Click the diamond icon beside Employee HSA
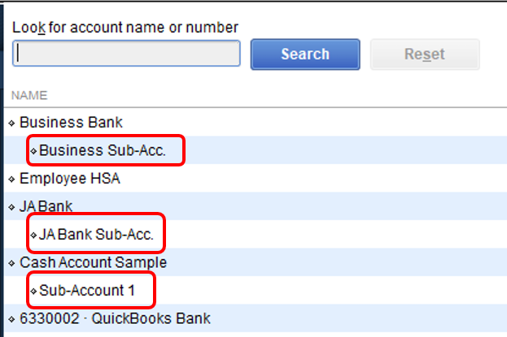The height and width of the screenshot is (337, 507). 12,179
